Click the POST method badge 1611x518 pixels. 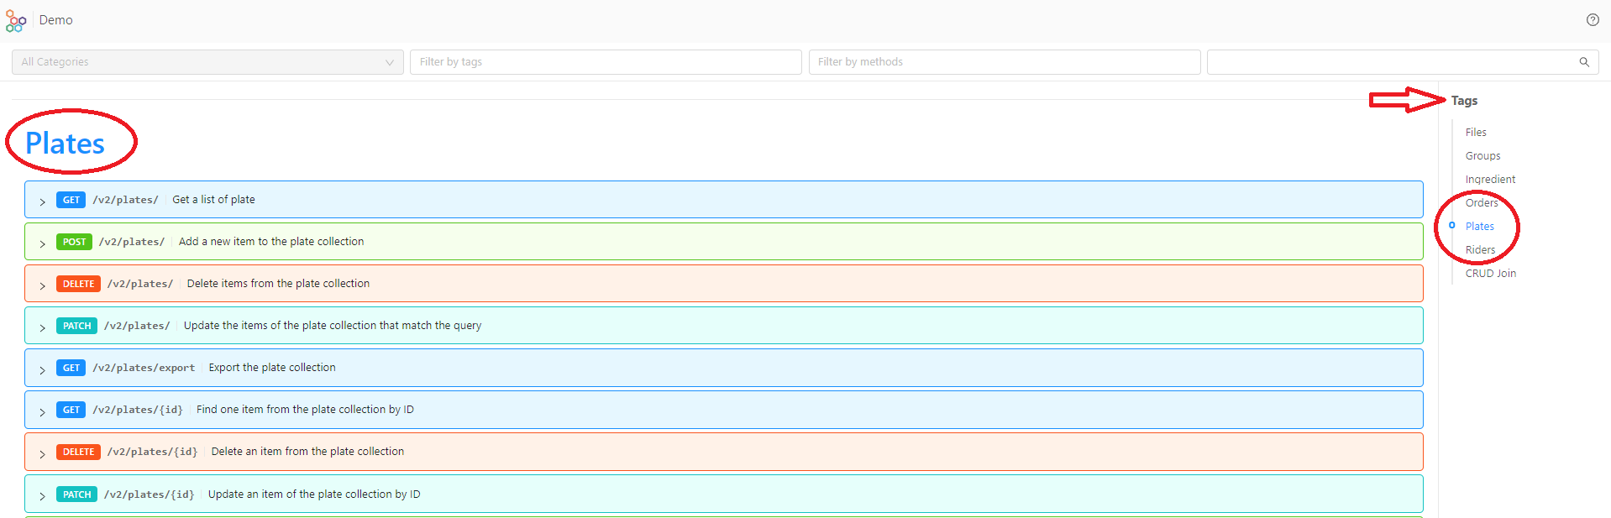(74, 242)
